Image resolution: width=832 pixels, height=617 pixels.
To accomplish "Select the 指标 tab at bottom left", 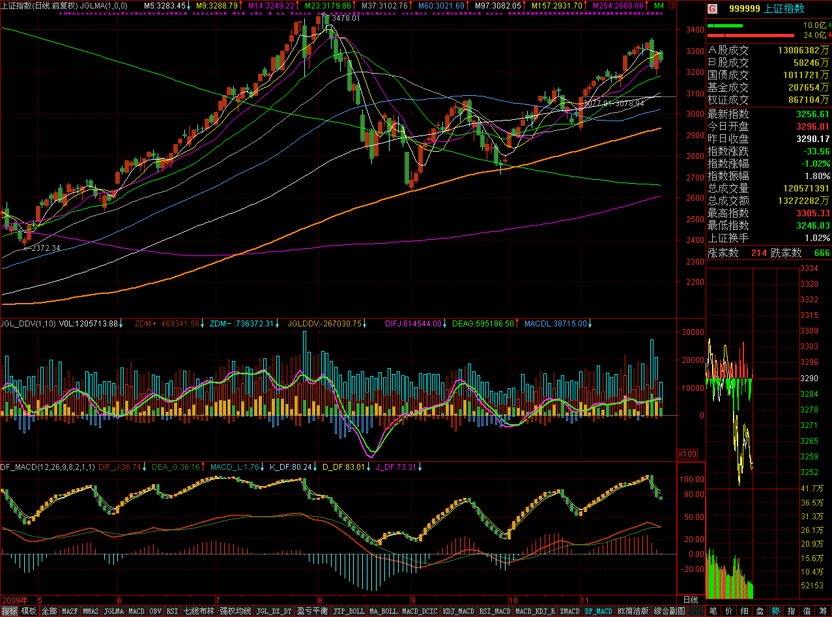I will point(9,611).
